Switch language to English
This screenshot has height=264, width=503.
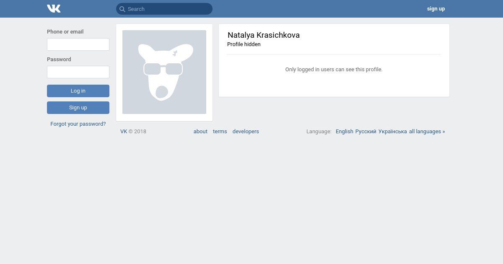(345, 132)
